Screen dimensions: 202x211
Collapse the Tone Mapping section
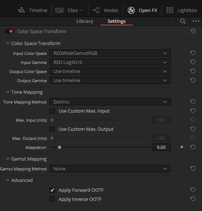(x=8, y=92)
